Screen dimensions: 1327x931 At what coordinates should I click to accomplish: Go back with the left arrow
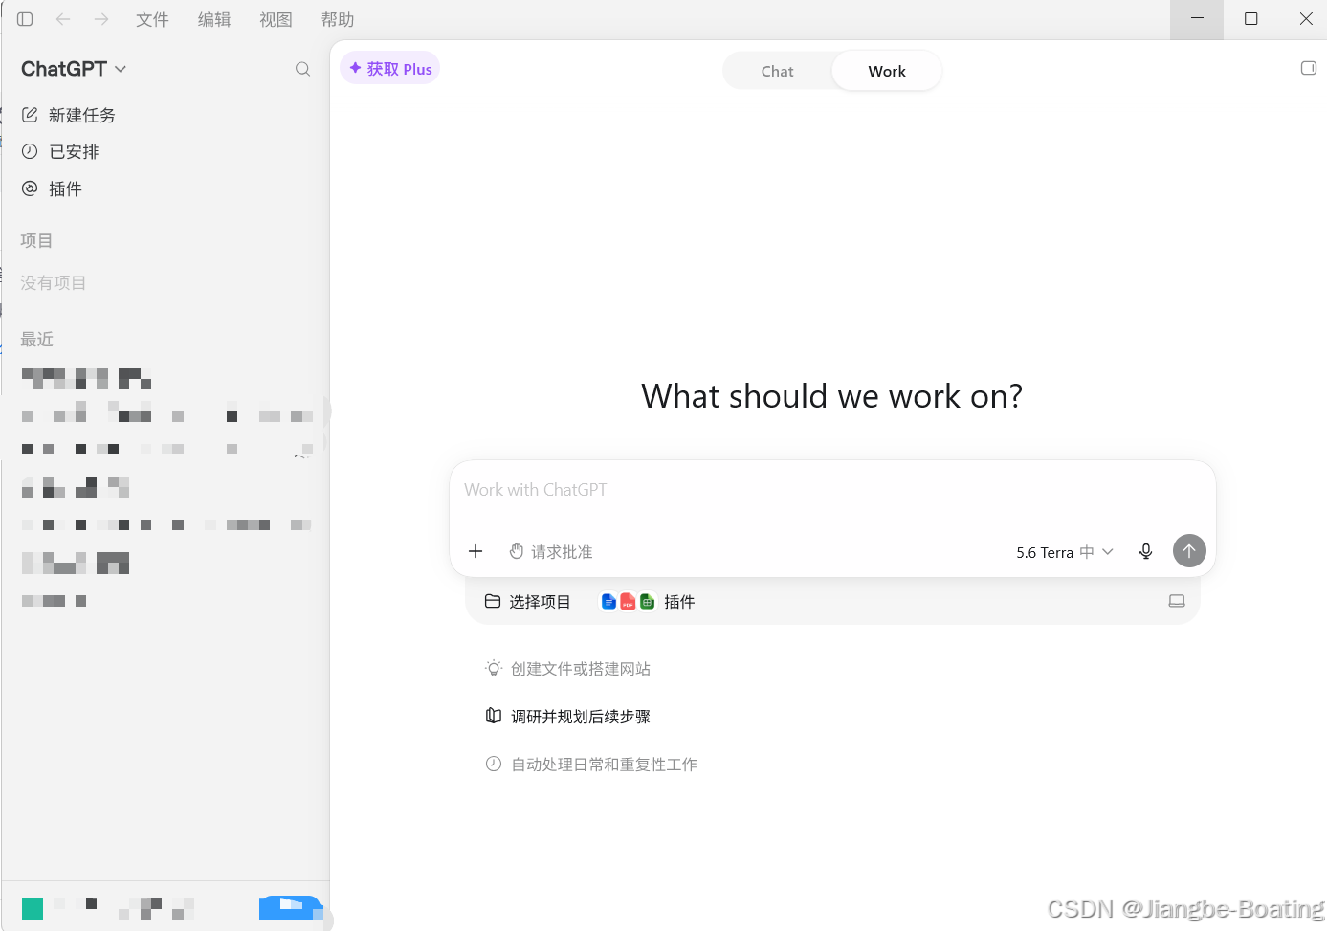(x=63, y=19)
